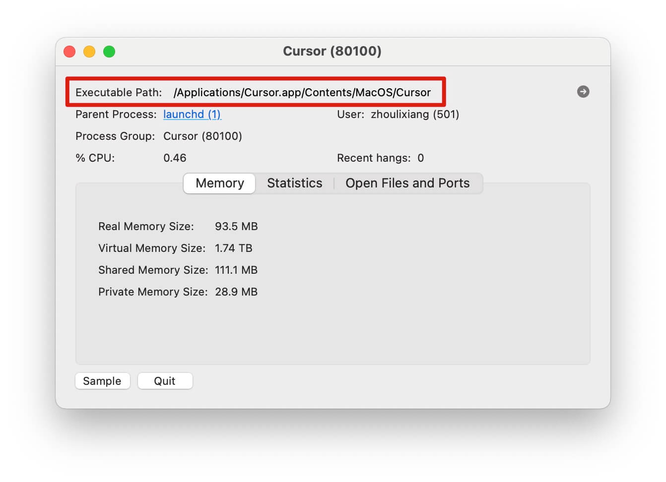Viewport: 666px width, 482px height.
Task: Close the Cursor (80100) window
Action: pyautogui.click(x=69, y=52)
